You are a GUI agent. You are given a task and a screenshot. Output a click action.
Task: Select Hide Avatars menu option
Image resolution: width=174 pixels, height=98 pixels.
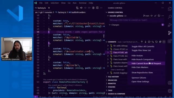tap(137, 56)
